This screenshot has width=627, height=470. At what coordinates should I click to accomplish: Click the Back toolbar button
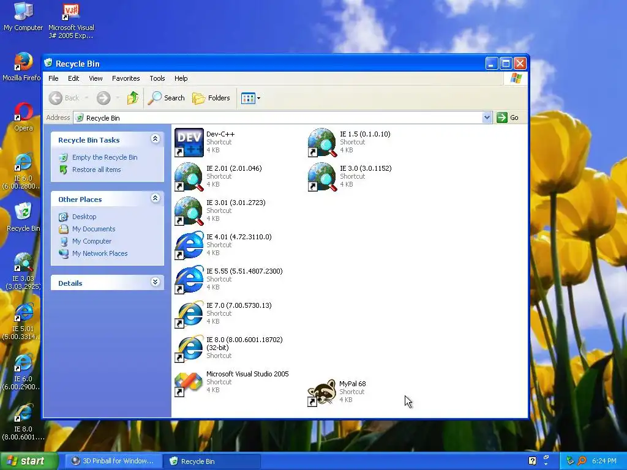point(64,98)
